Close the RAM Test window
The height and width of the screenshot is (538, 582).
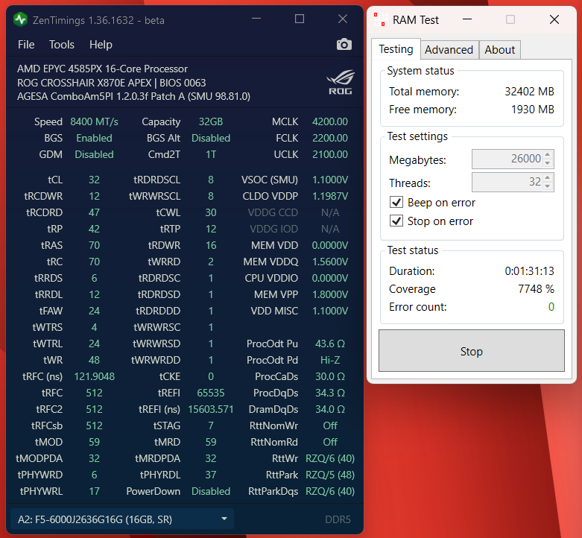554,19
